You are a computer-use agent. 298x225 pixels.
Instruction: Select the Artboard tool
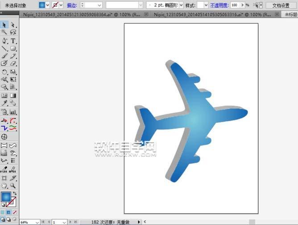point(4,178)
